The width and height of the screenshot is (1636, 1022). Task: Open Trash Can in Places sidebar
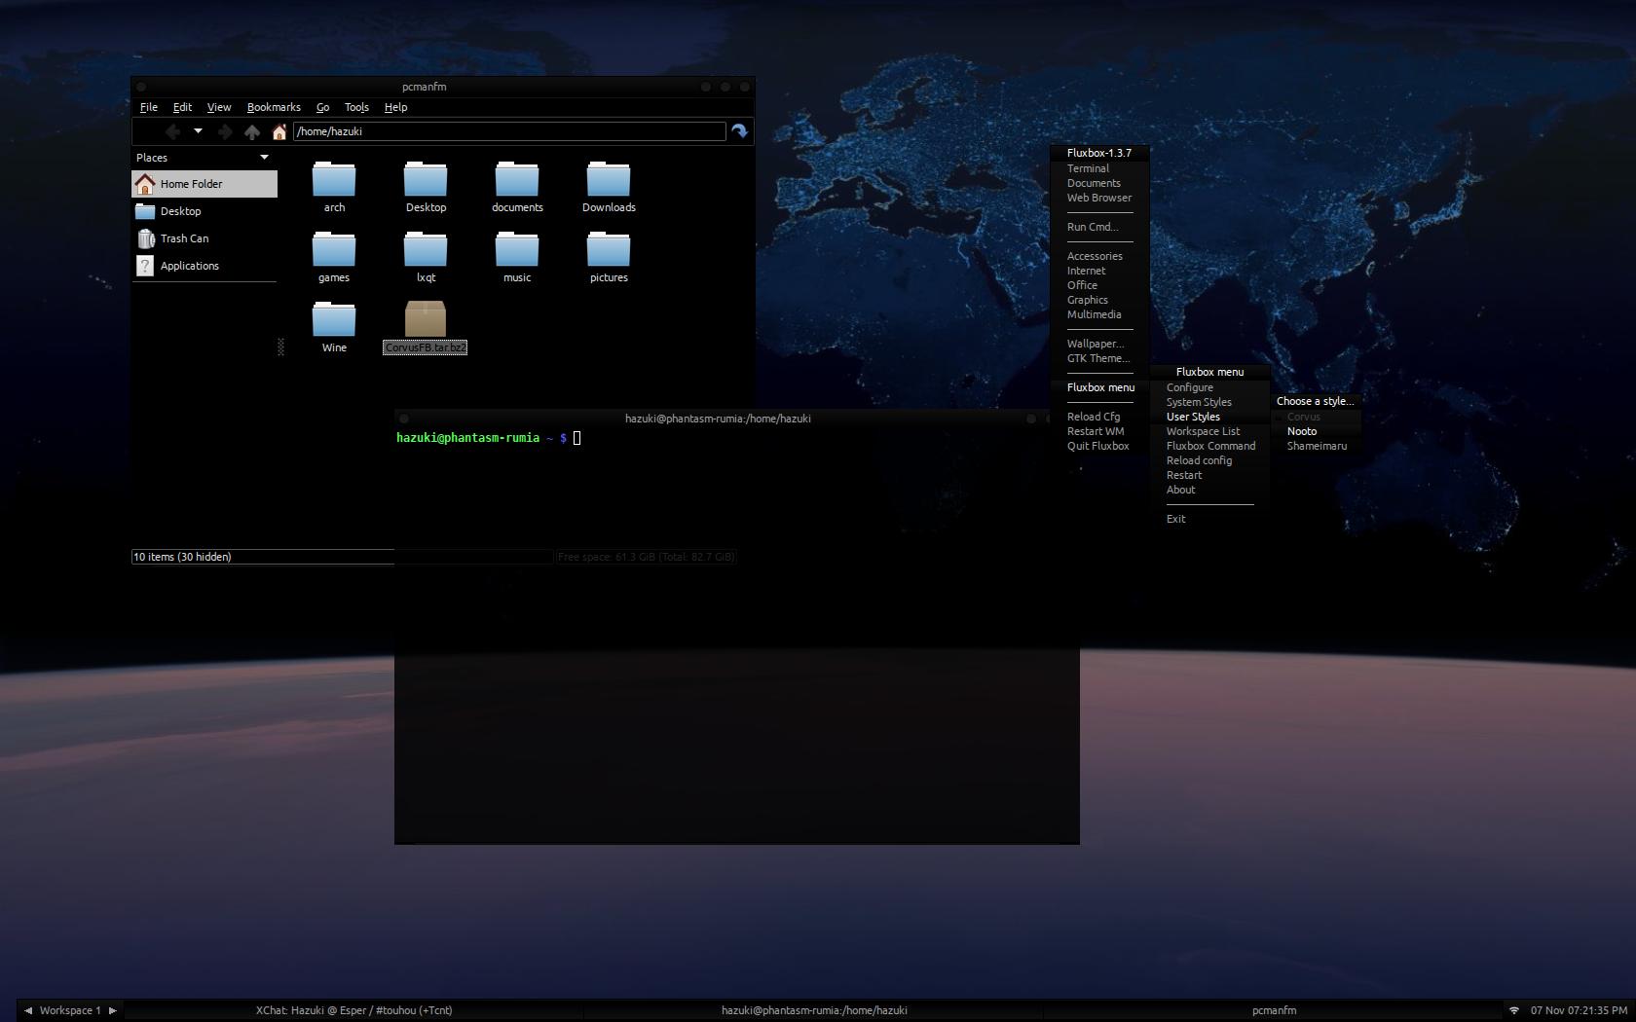pyautogui.click(x=204, y=238)
